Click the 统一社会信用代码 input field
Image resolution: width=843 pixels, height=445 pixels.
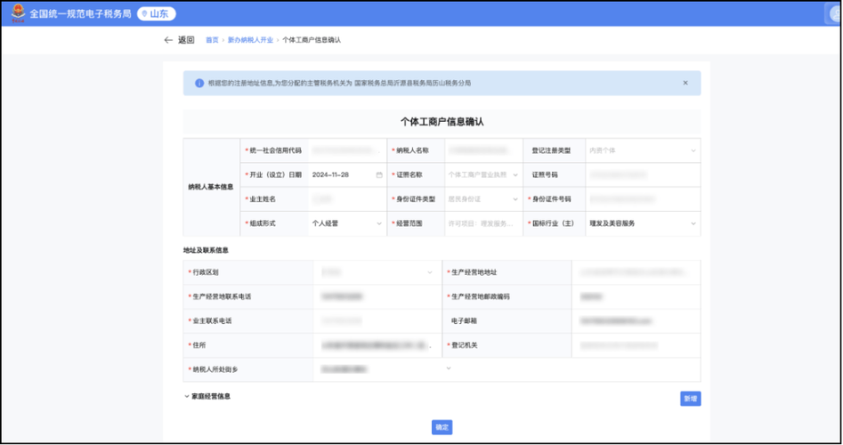[x=347, y=150]
